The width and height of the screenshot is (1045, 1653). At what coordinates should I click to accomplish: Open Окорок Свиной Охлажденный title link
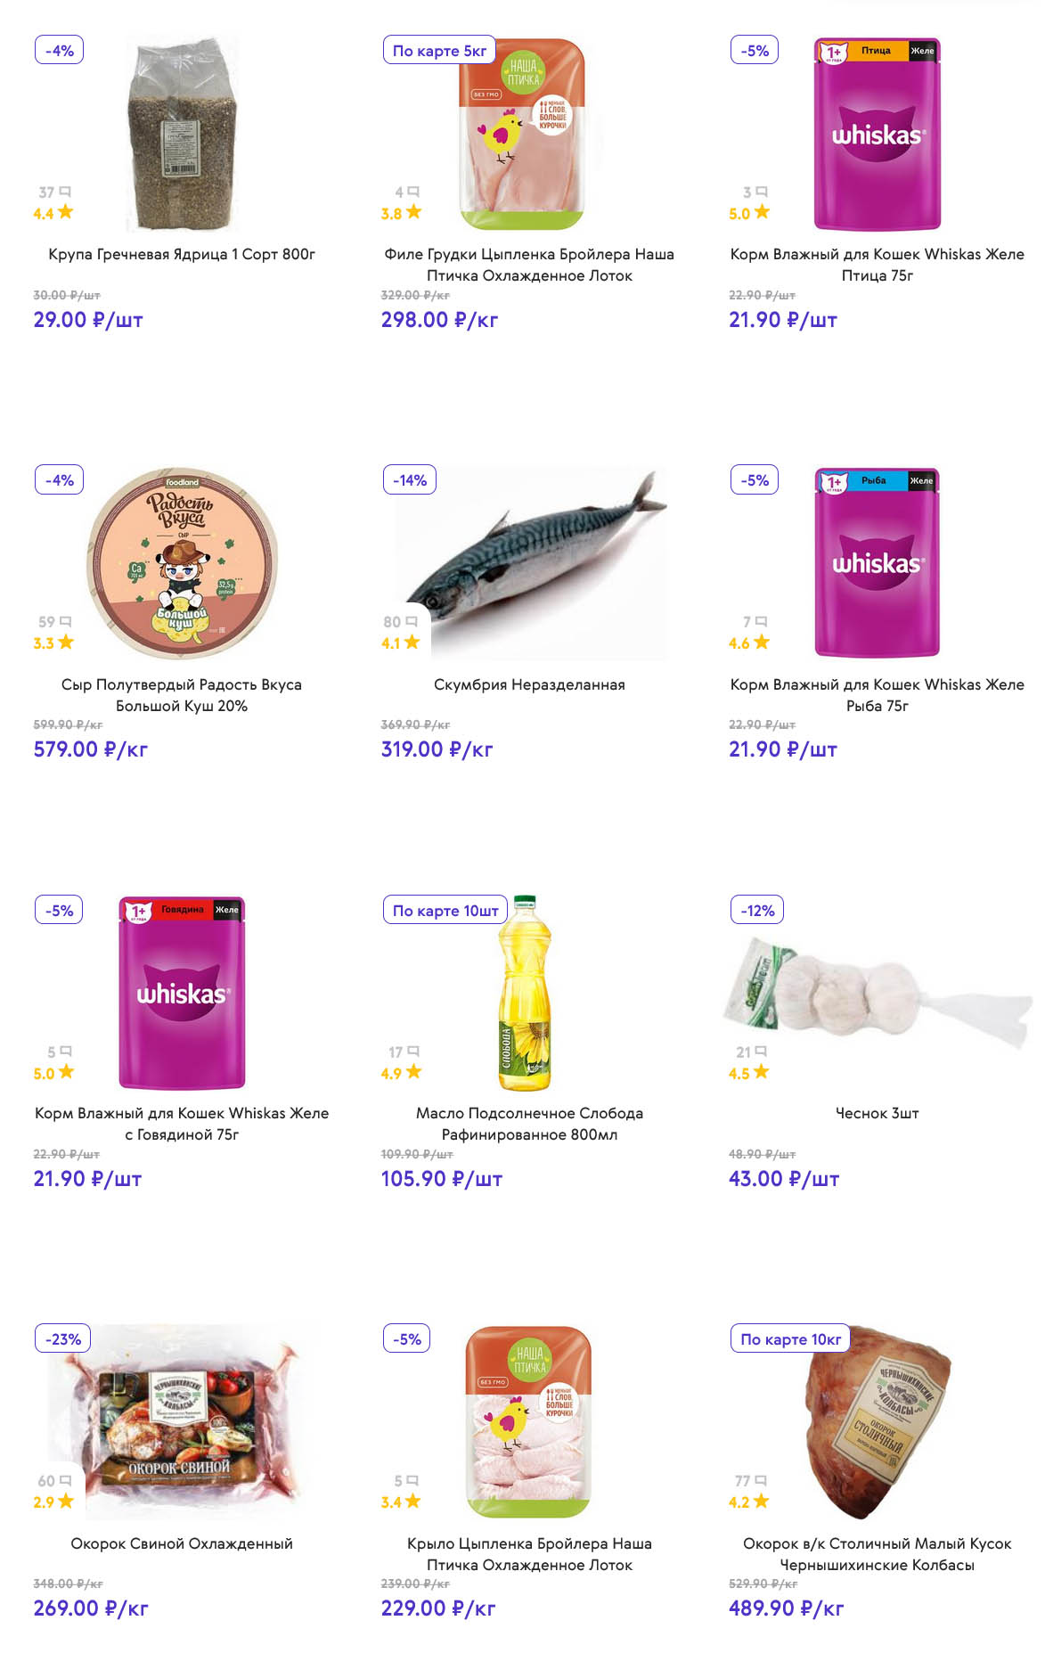tap(182, 1543)
